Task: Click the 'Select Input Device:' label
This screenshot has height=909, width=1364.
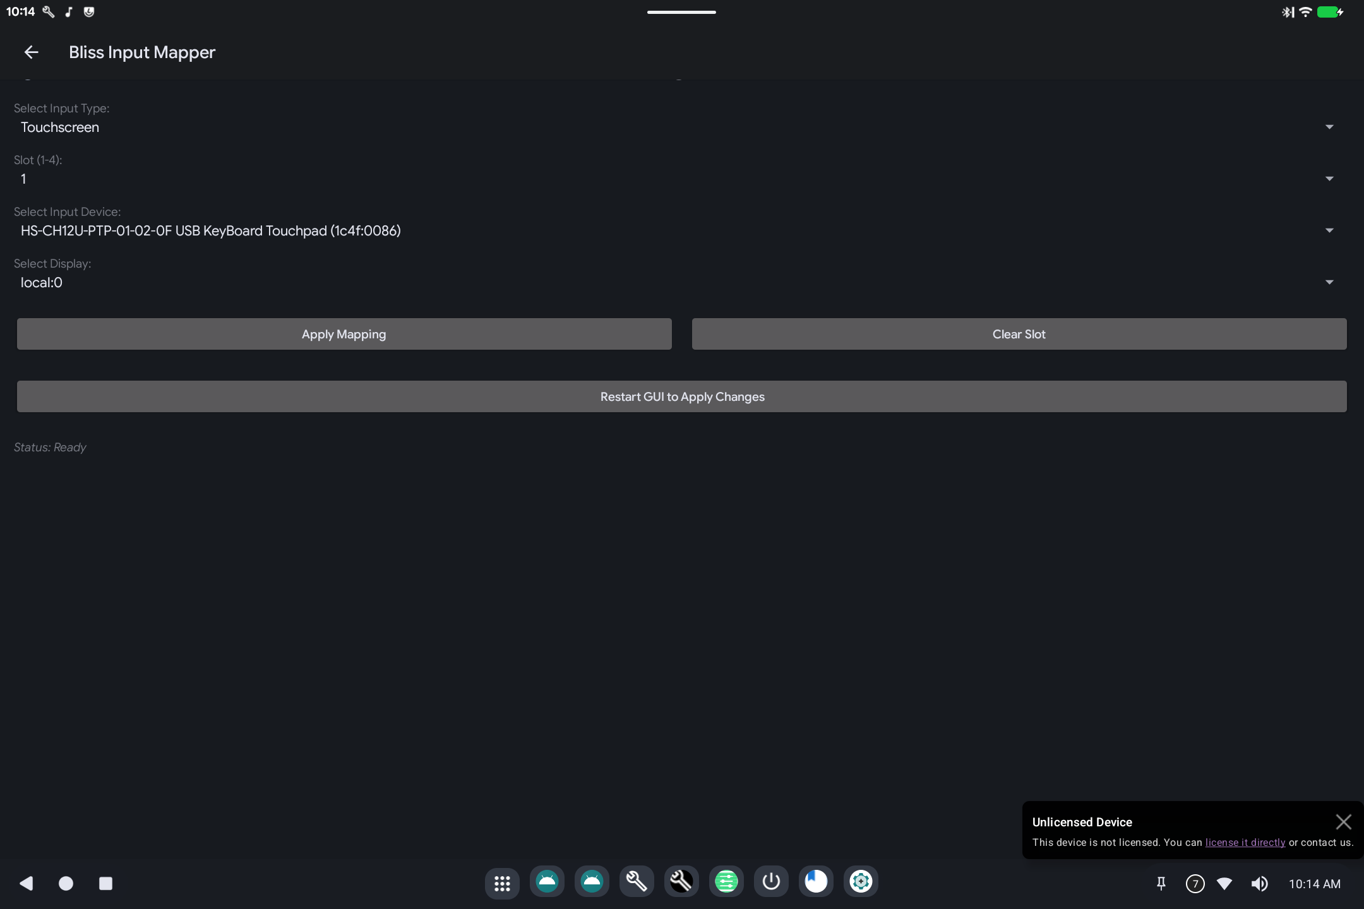Action: coord(67,212)
